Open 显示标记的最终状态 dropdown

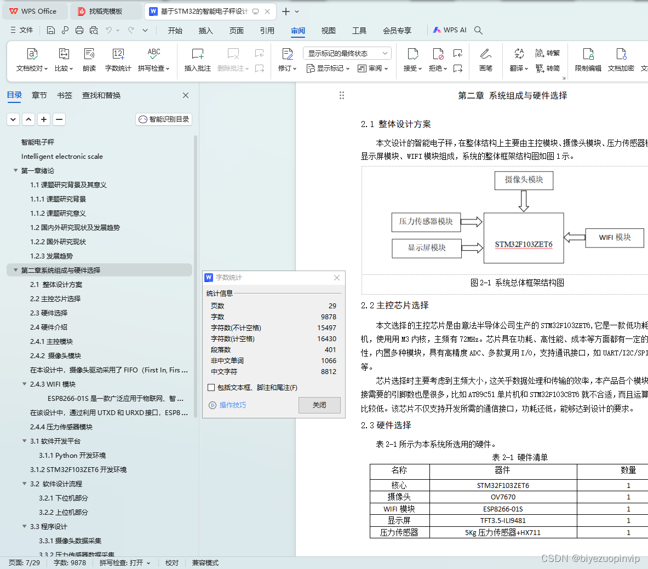tap(347, 53)
